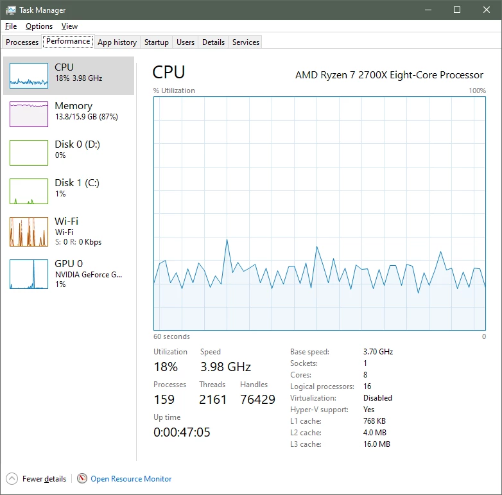Image resolution: width=502 pixels, height=495 pixels.
Task: Click the 76429 handles count
Action: [257, 399]
